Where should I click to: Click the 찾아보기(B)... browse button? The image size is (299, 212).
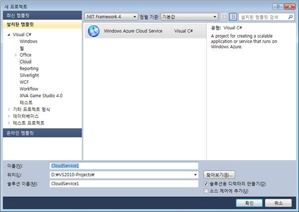pos(219,175)
